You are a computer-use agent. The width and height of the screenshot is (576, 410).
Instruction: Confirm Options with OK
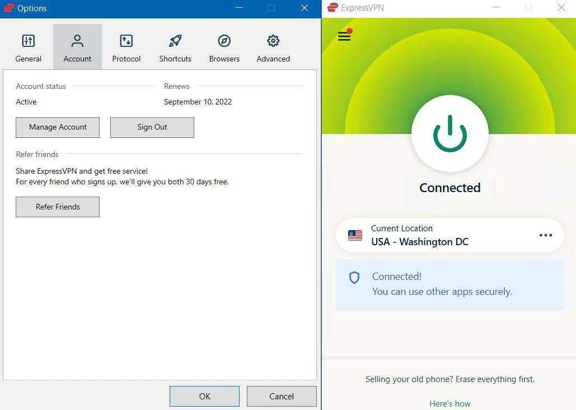pyautogui.click(x=205, y=396)
